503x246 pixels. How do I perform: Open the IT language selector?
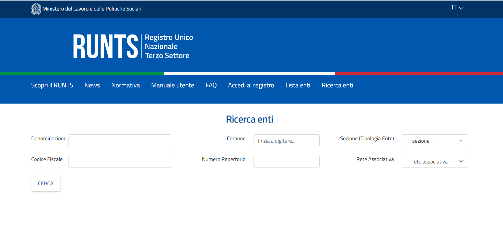[458, 8]
